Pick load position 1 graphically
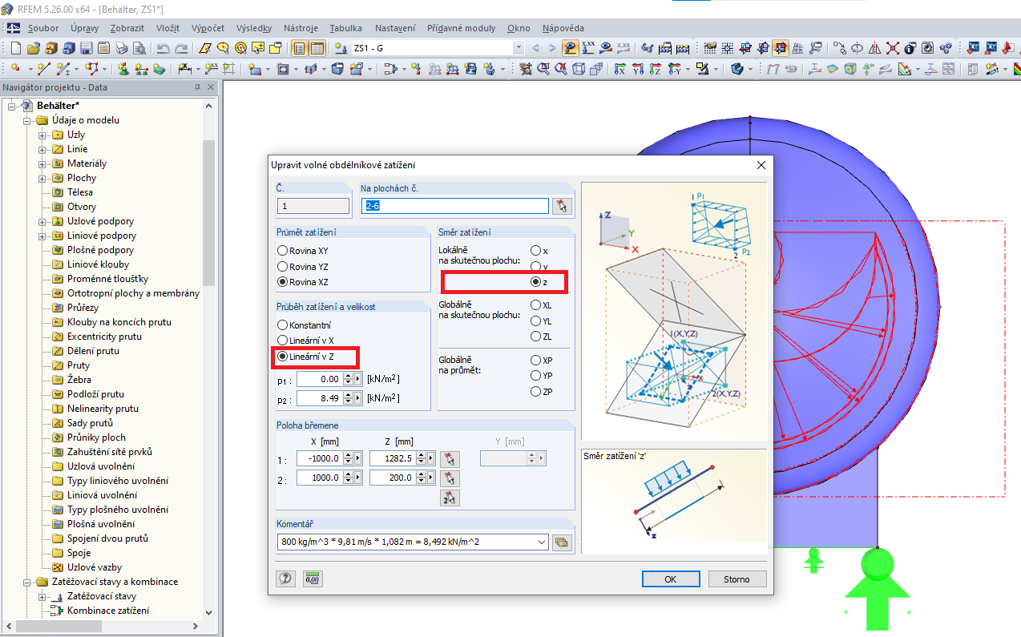Image resolution: width=1021 pixels, height=637 pixels. [x=450, y=459]
